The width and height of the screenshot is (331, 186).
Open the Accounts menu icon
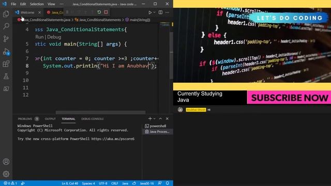coord(6,162)
